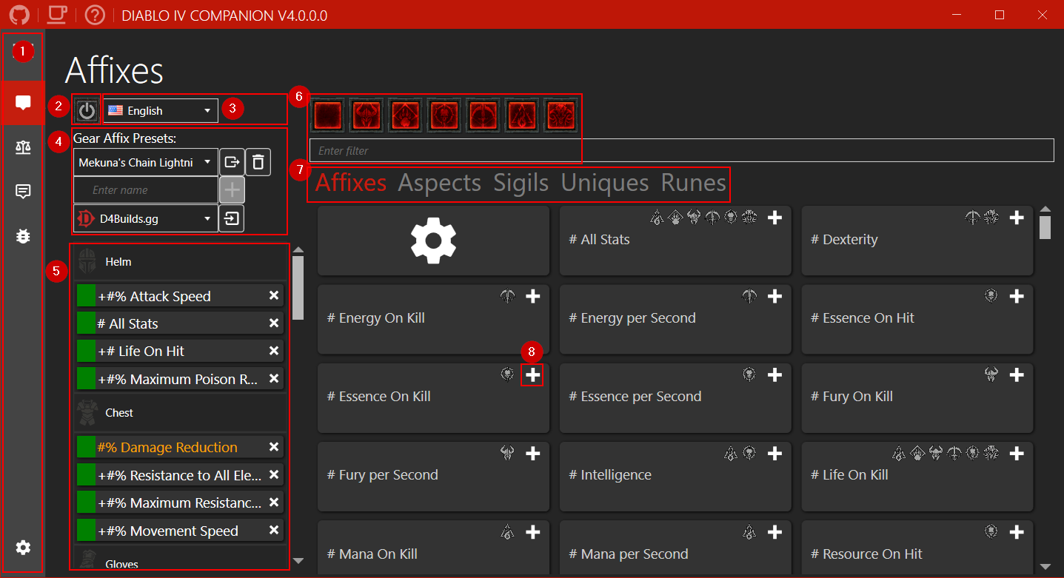The height and width of the screenshot is (578, 1064).
Task: Open the D4Builds.gg source dropdown
Action: (146, 219)
